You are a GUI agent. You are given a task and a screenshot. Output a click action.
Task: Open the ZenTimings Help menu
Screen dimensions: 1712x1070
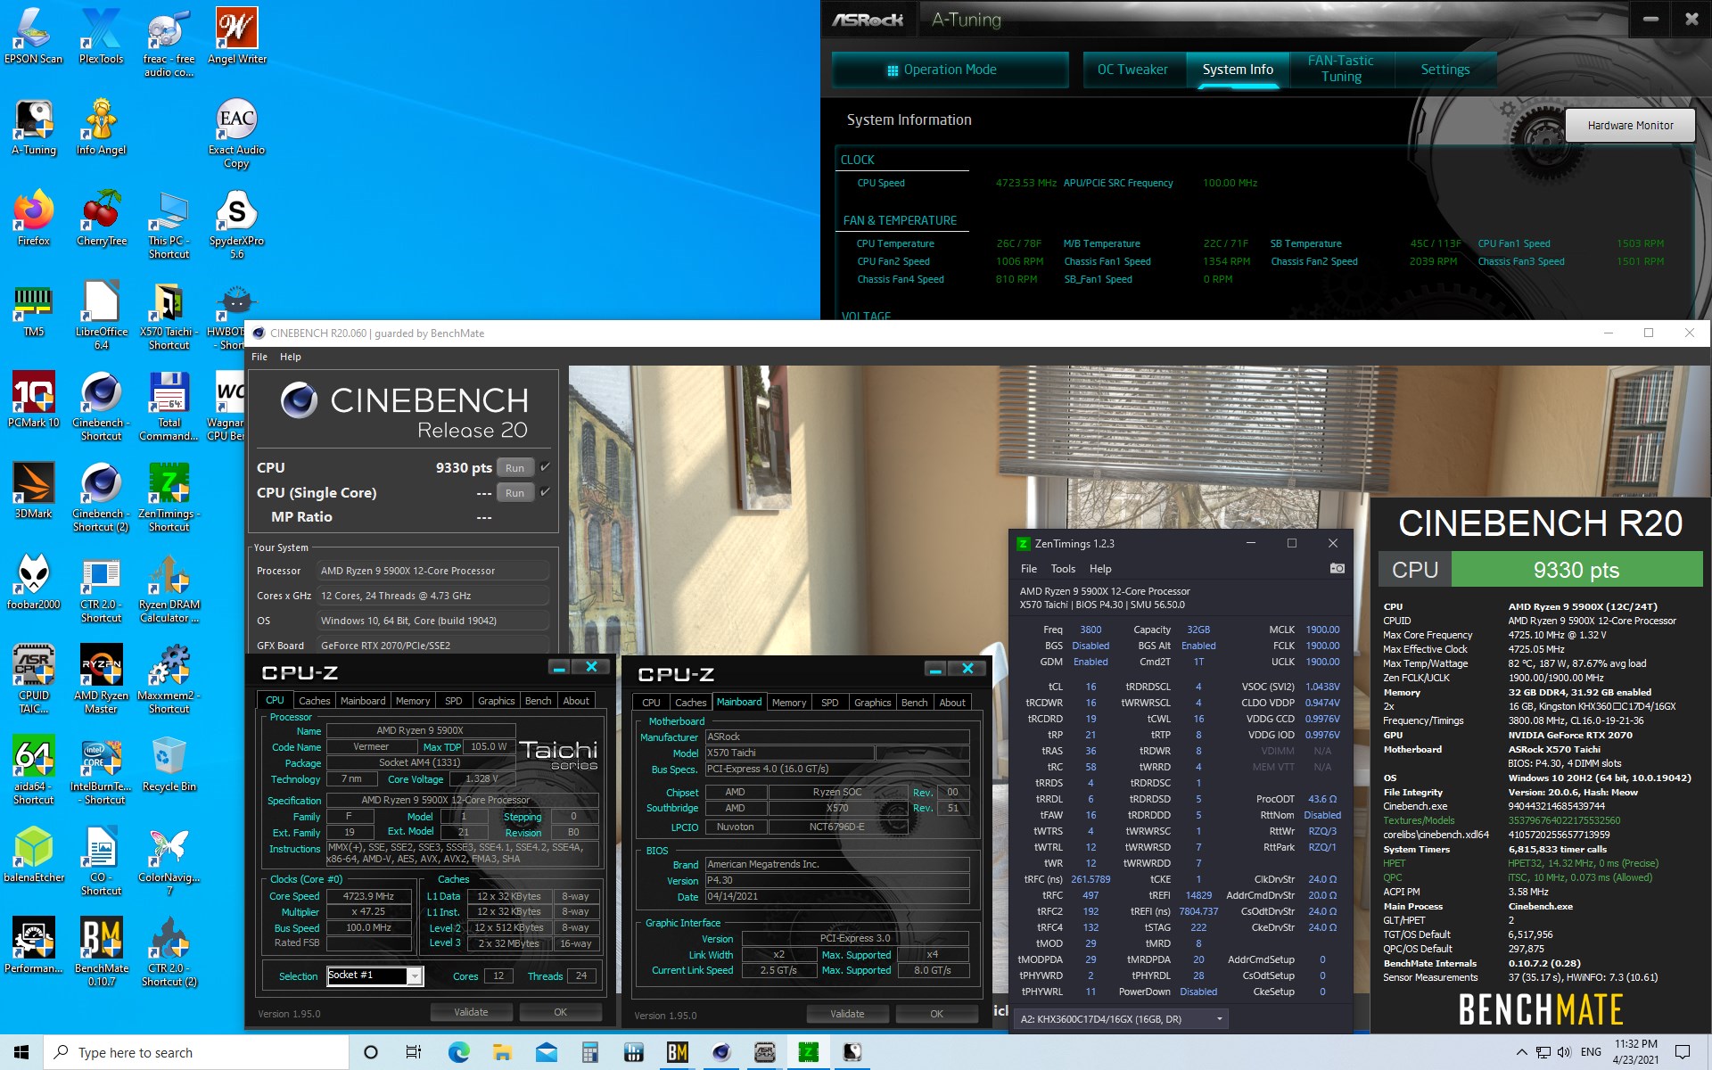coord(1100,569)
